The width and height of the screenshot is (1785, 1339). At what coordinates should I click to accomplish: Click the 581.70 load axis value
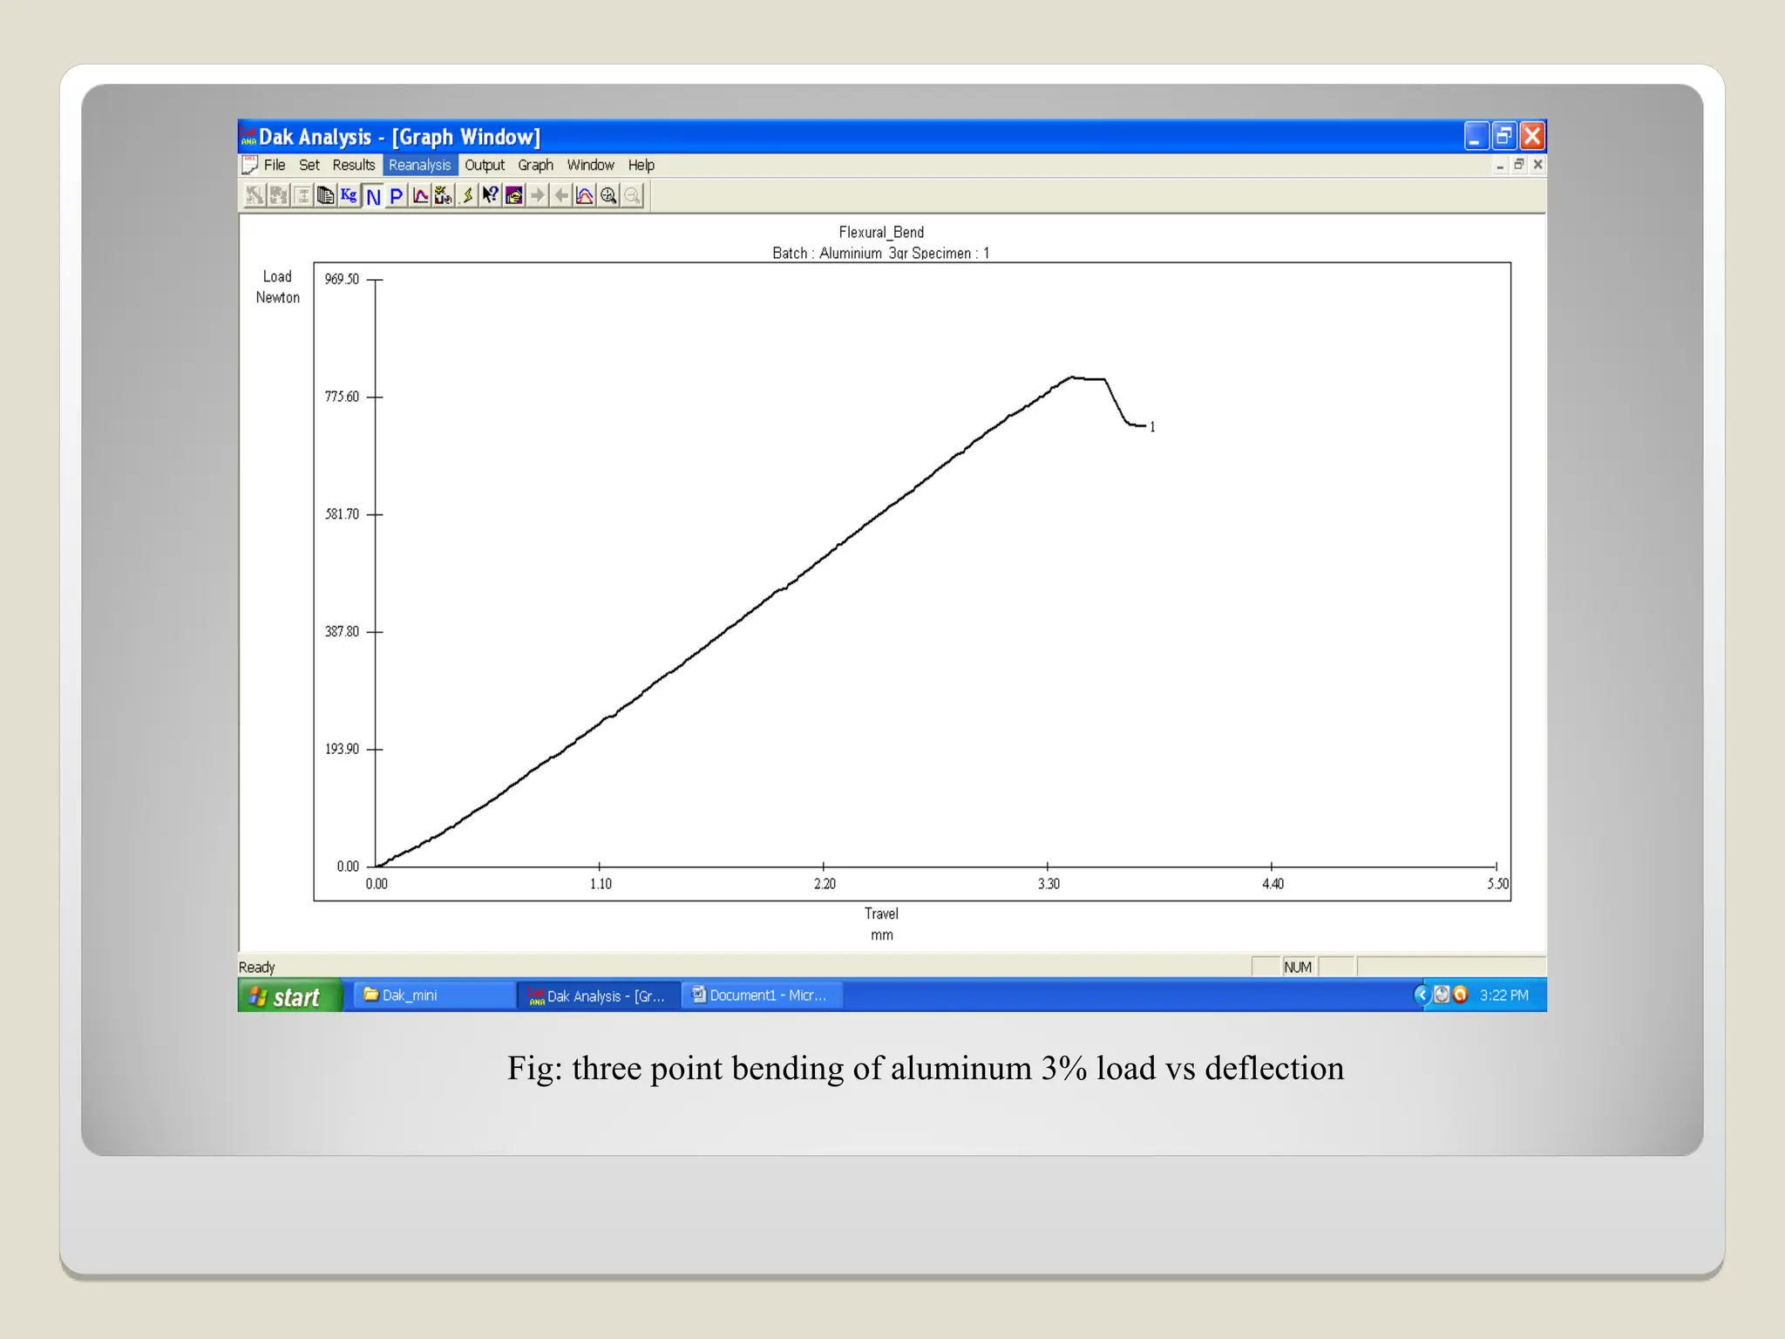coord(342,514)
